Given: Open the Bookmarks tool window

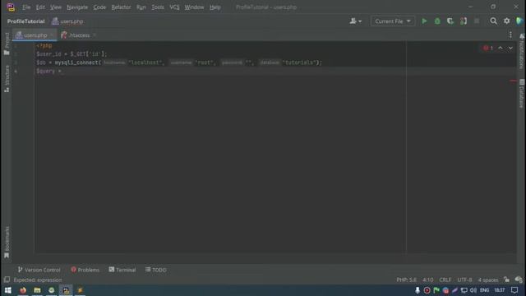Looking at the screenshot, I should click(7, 243).
